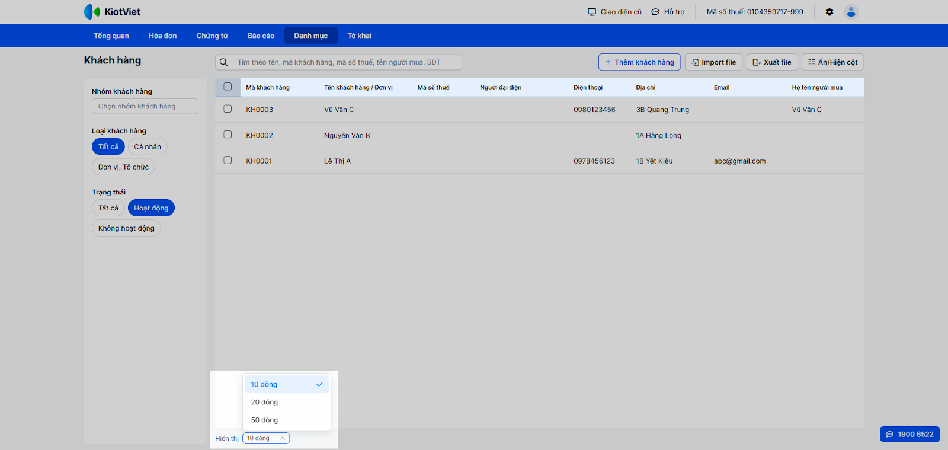Open Chọn nhóm khách hàng dropdown
This screenshot has height=450, width=948.
[145, 106]
